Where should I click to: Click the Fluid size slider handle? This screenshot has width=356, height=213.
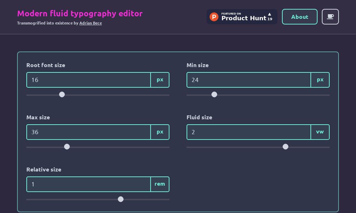pyautogui.click(x=286, y=147)
